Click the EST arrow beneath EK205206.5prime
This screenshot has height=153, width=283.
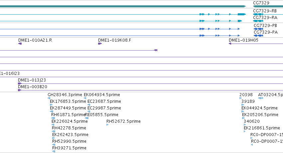(243, 118)
